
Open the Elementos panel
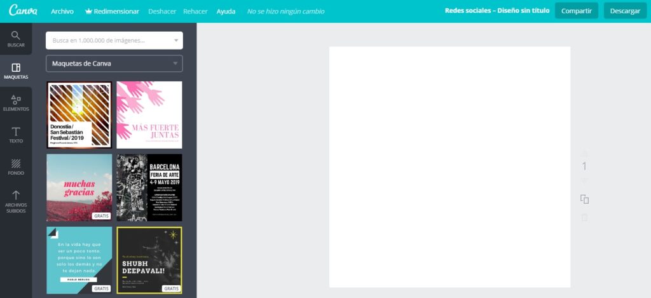[16, 103]
